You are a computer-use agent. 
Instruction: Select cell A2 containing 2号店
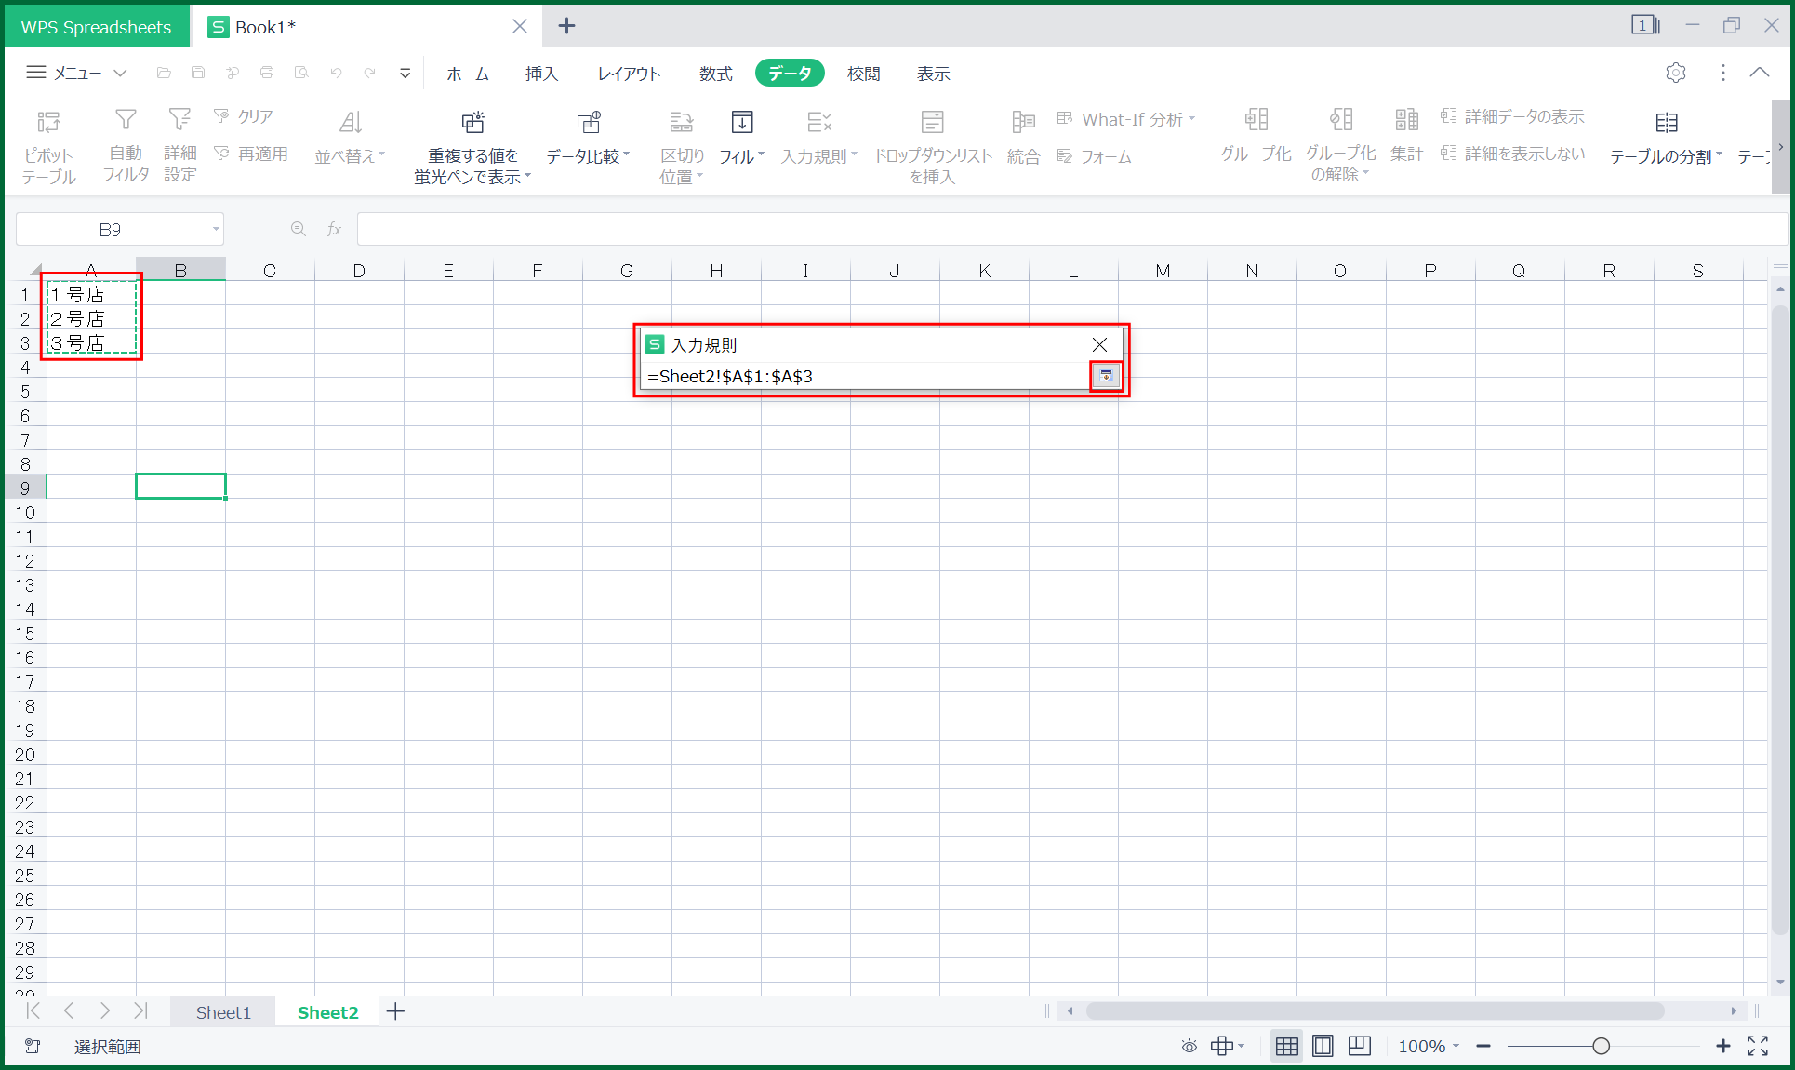[x=91, y=318]
